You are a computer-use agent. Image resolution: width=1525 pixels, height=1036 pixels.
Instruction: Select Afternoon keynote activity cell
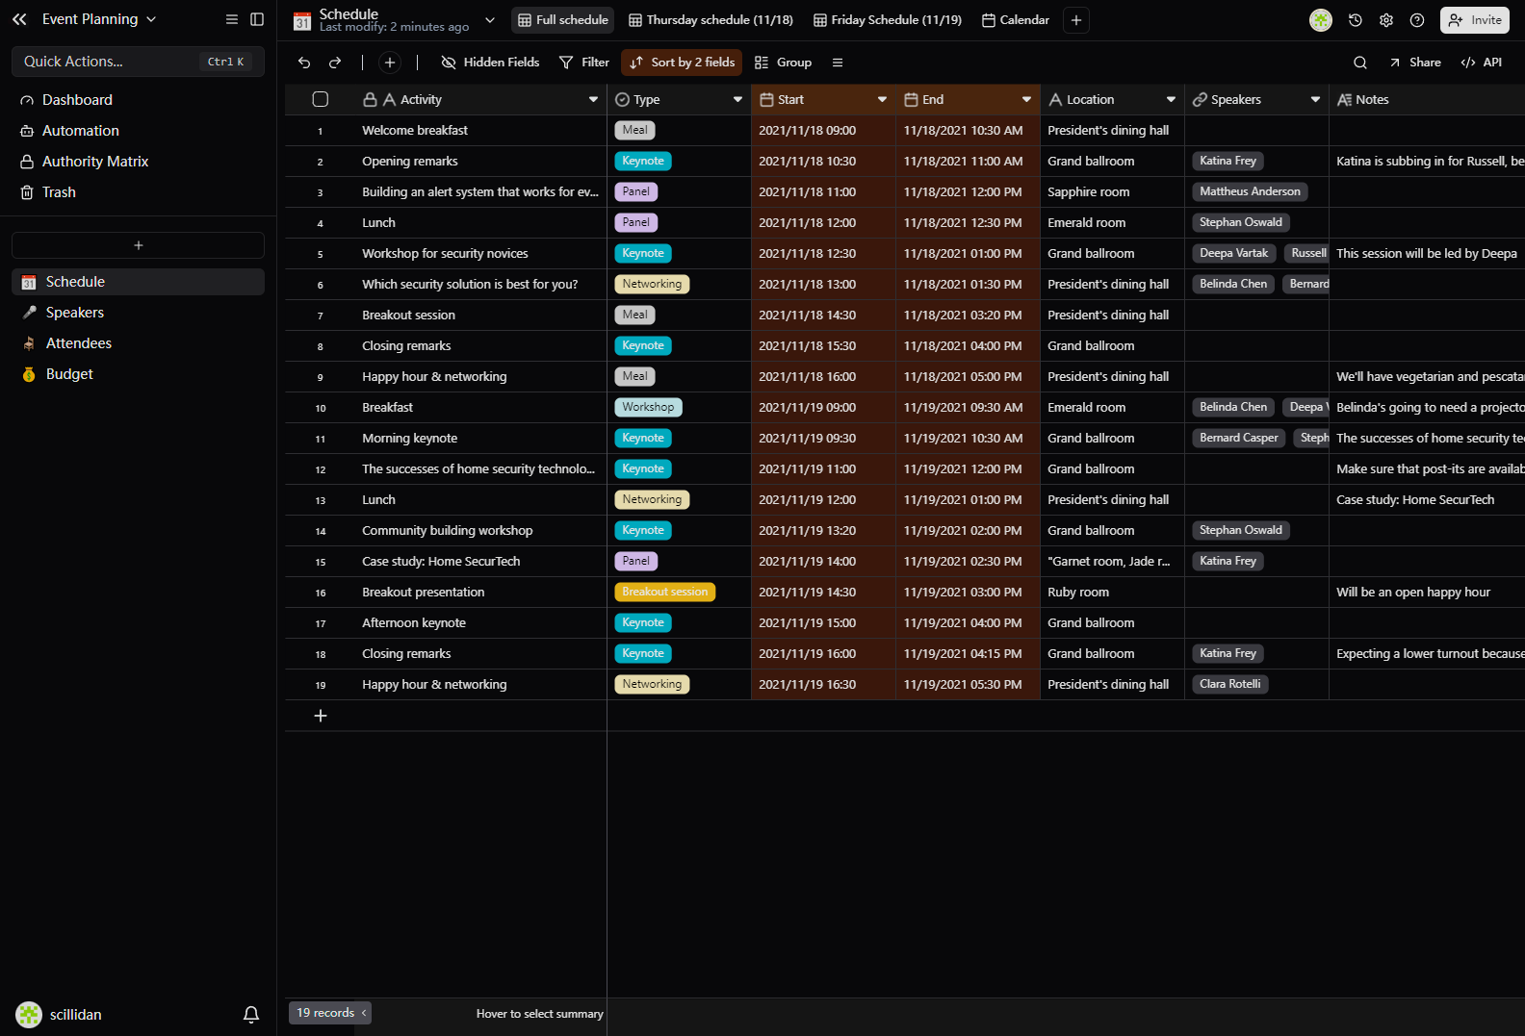point(479,622)
